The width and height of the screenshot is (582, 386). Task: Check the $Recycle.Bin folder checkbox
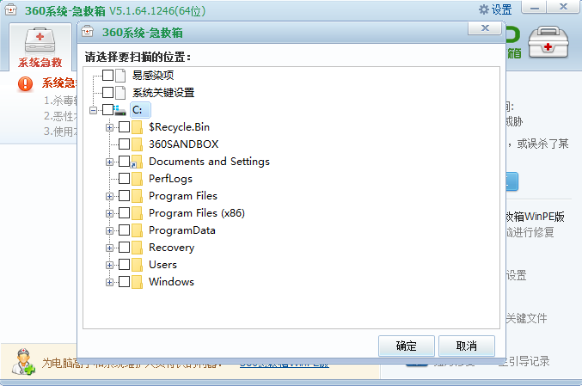[125, 127]
